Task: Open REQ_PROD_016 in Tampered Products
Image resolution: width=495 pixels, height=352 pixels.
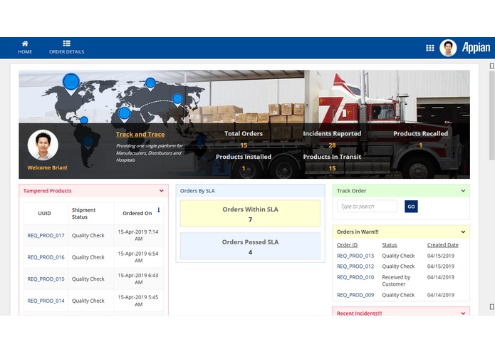Action: point(46,257)
